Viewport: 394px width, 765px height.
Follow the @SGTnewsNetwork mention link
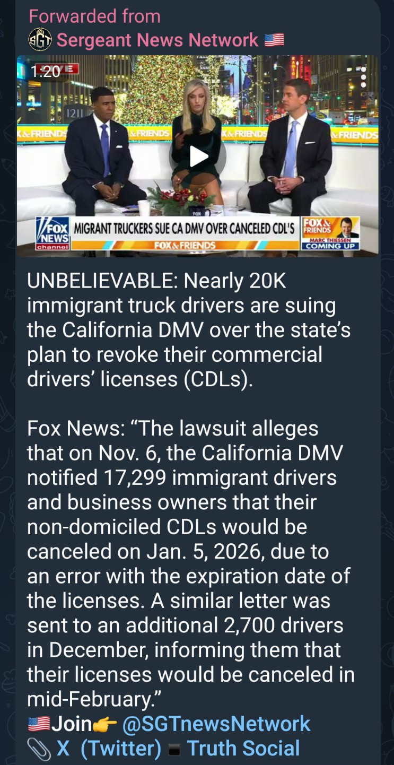click(x=216, y=724)
